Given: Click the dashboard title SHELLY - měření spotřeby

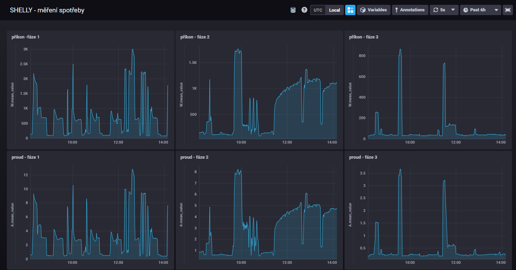Looking at the screenshot, I should point(47,10).
